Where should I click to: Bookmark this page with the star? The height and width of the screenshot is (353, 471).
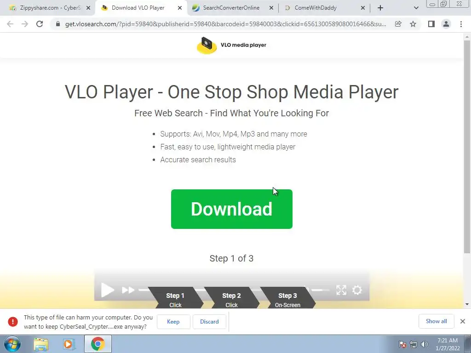(413, 24)
